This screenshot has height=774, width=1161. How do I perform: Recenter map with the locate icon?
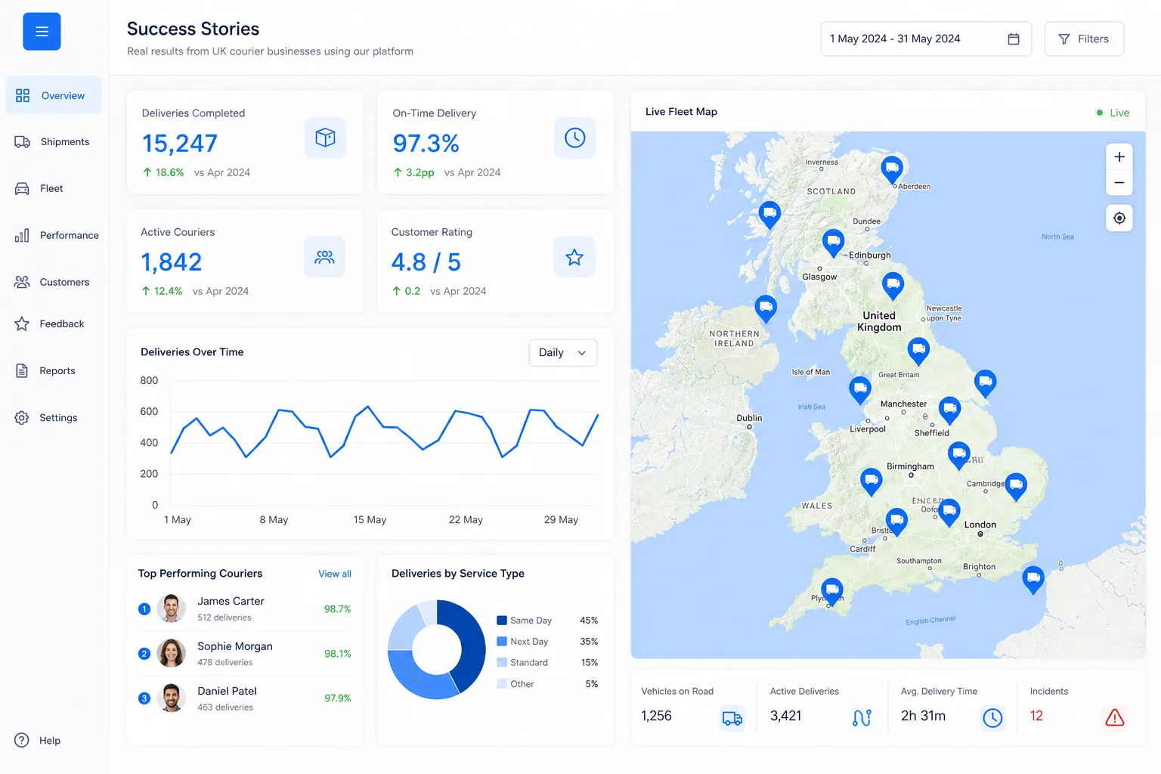point(1119,218)
